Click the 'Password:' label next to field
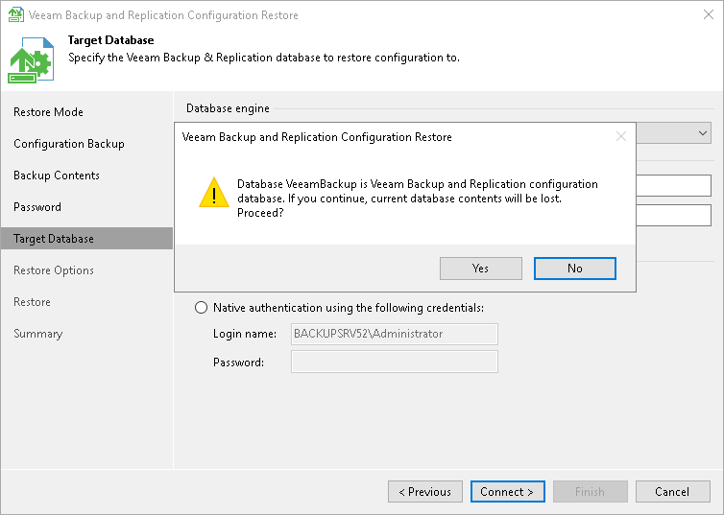This screenshot has width=724, height=515. (x=238, y=363)
